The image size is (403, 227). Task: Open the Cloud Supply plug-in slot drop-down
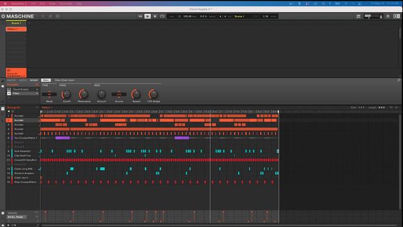pos(37,90)
